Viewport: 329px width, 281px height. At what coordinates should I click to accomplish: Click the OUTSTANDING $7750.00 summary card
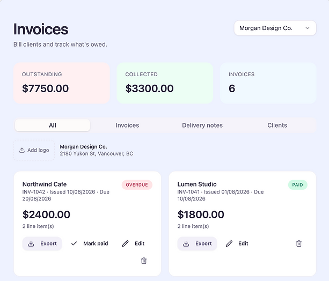tap(62, 83)
